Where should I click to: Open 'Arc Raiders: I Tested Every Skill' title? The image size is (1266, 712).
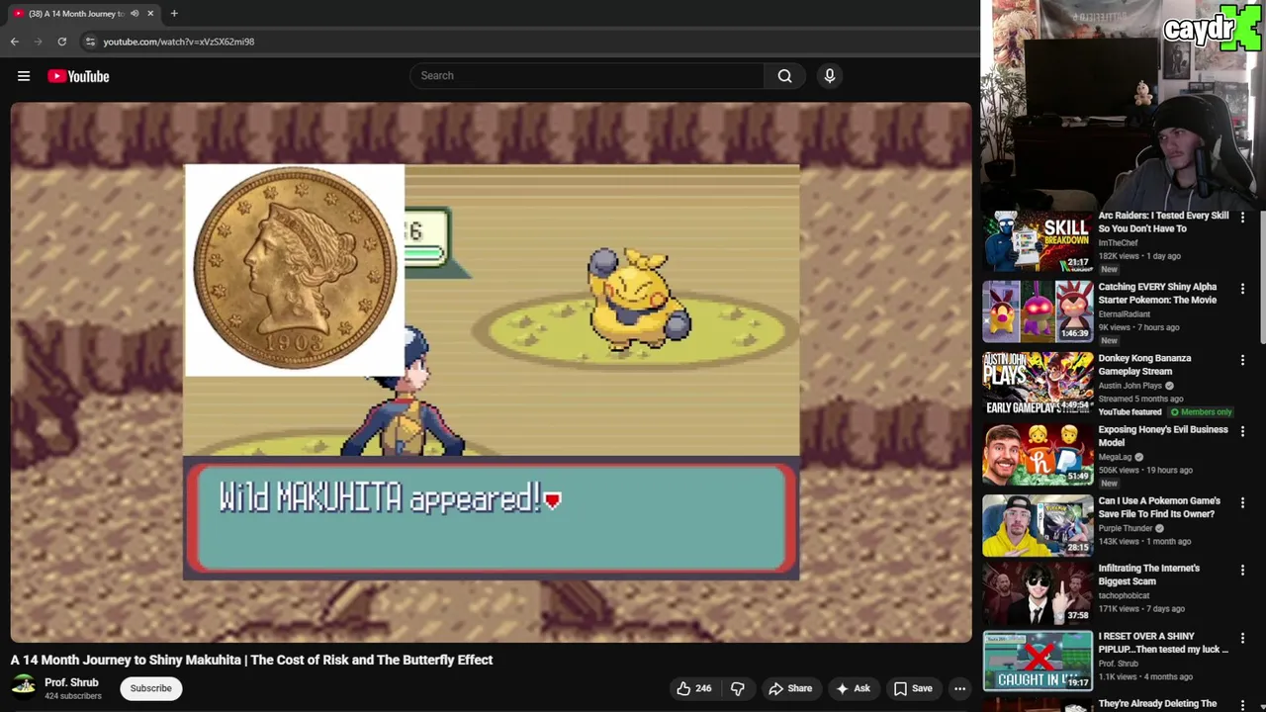[x=1163, y=222]
